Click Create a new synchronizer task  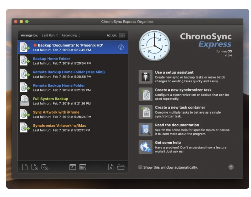183,90
